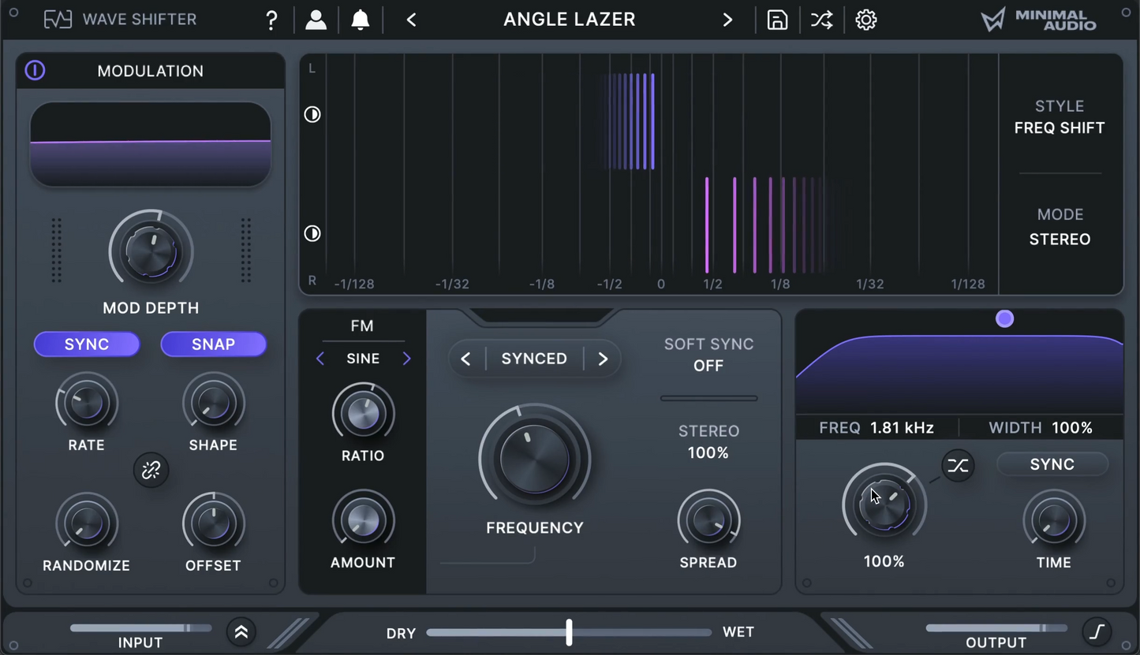
Task: Click the link icon between modulation knobs
Action: click(x=151, y=470)
